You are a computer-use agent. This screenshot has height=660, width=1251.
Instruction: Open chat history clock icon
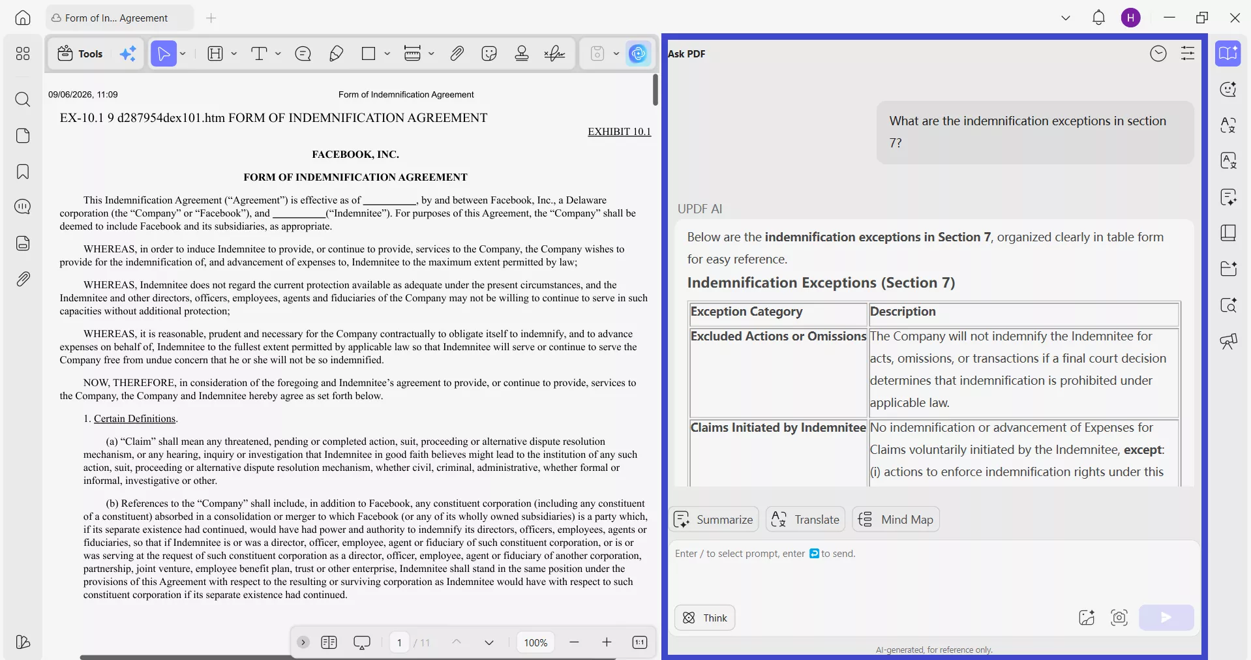pos(1158,53)
